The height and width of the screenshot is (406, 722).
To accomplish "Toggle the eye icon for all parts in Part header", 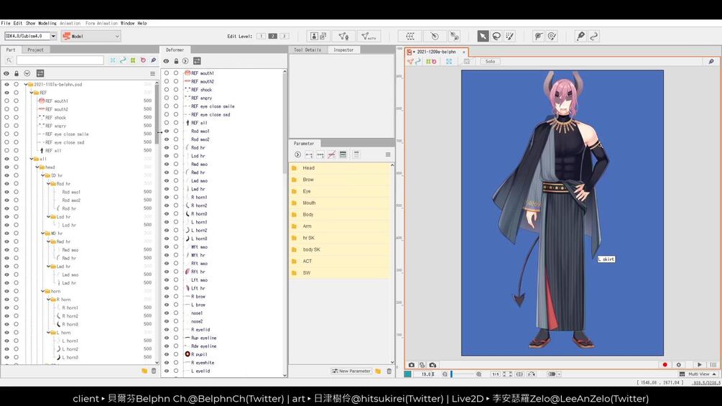I will point(6,73).
